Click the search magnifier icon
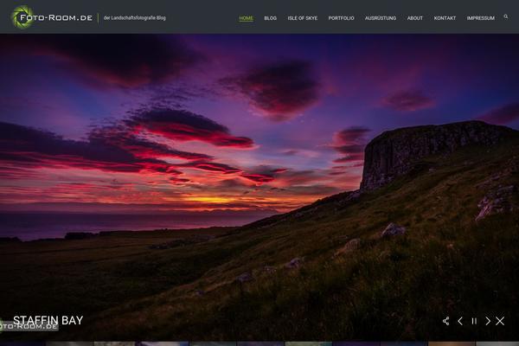The height and width of the screenshot is (346, 519). (506, 16)
